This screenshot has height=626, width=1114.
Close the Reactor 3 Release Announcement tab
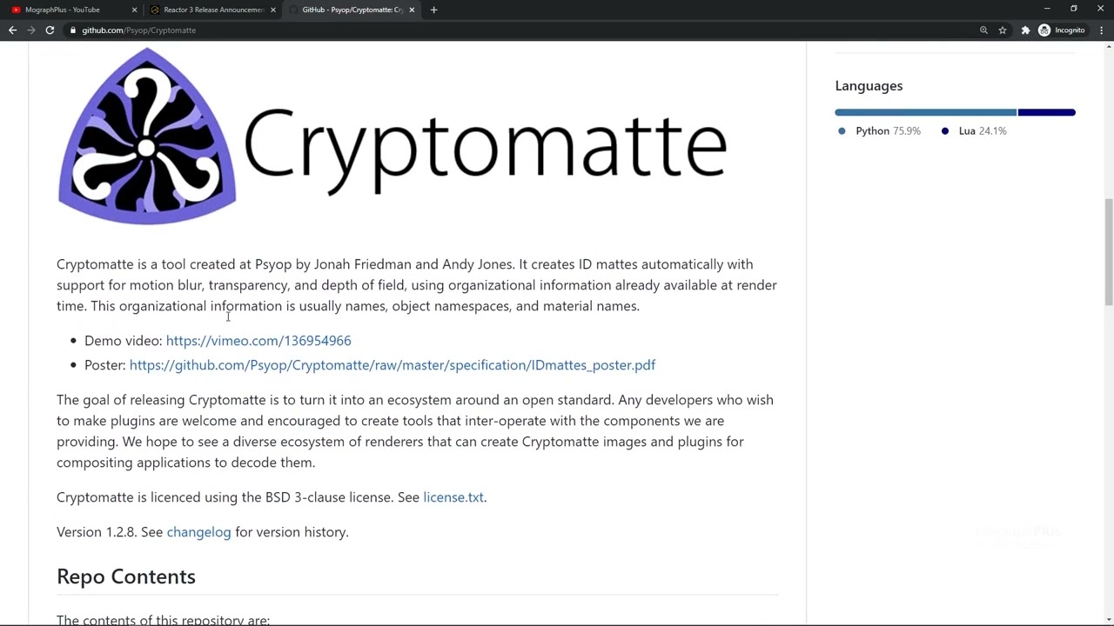click(x=272, y=10)
